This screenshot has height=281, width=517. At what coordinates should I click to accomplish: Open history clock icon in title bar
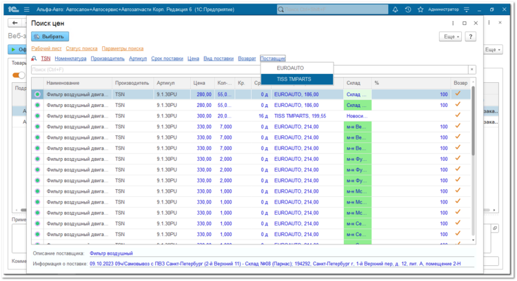point(408,10)
